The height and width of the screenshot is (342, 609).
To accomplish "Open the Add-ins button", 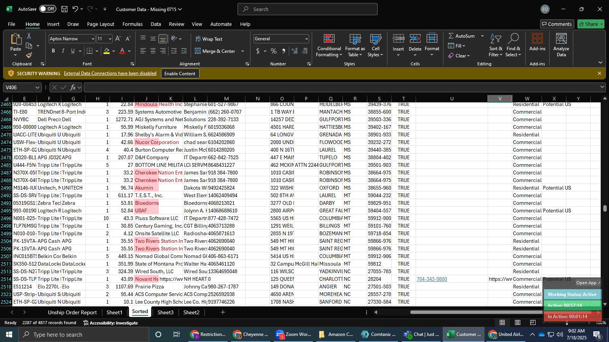I will [537, 43].
